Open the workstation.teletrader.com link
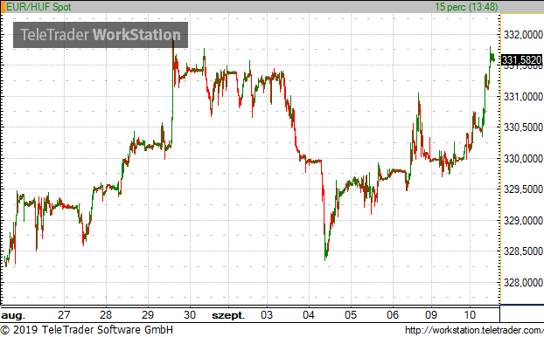 [x=474, y=330]
